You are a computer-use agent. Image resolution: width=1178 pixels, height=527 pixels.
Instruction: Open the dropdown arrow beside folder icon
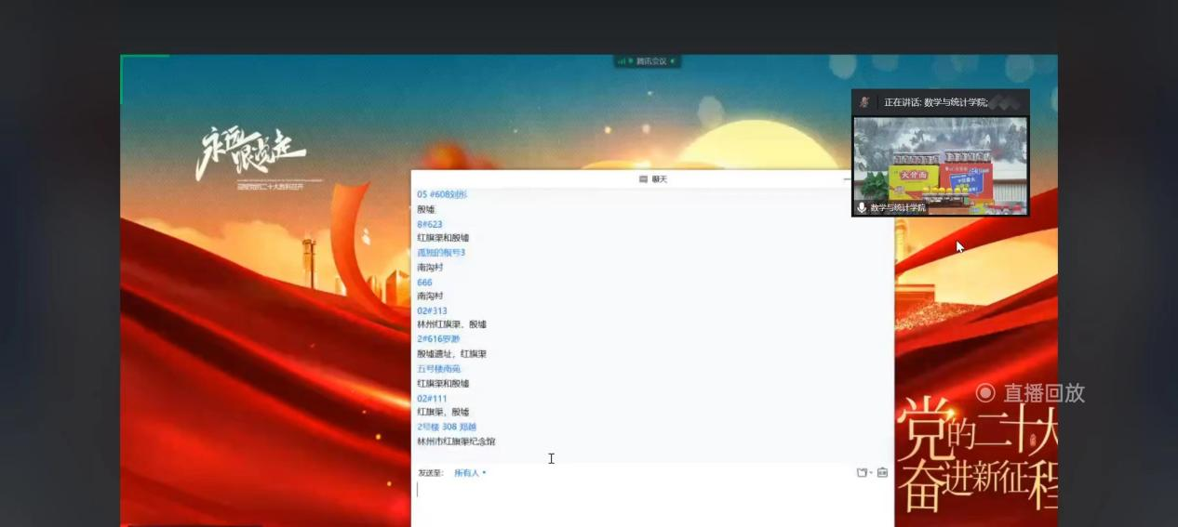pyautogui.click(x=871, y=473)
